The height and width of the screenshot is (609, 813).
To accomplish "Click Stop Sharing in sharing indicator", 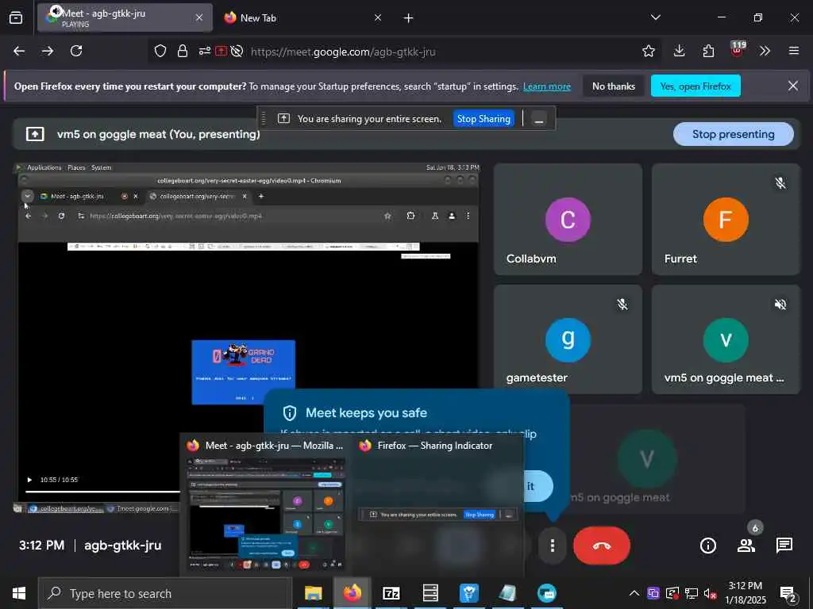I will click(x=484, y=119).
